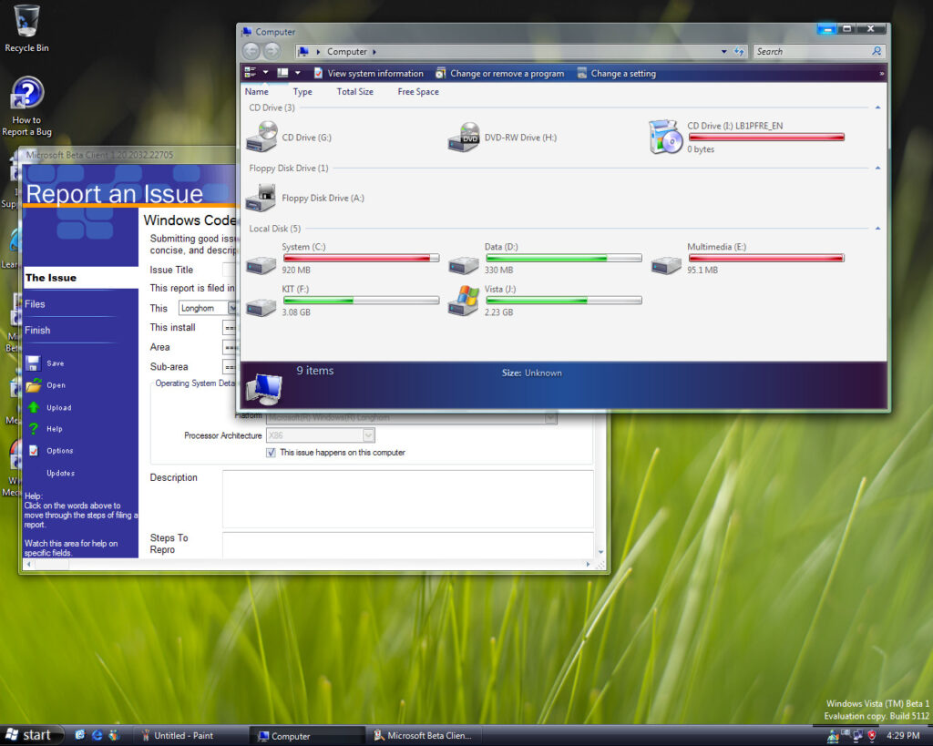Image resolution: width=933 pixels, height=746 pixels.
Task: Click the search magnifier icon
Action: click(x=877, y=52)
